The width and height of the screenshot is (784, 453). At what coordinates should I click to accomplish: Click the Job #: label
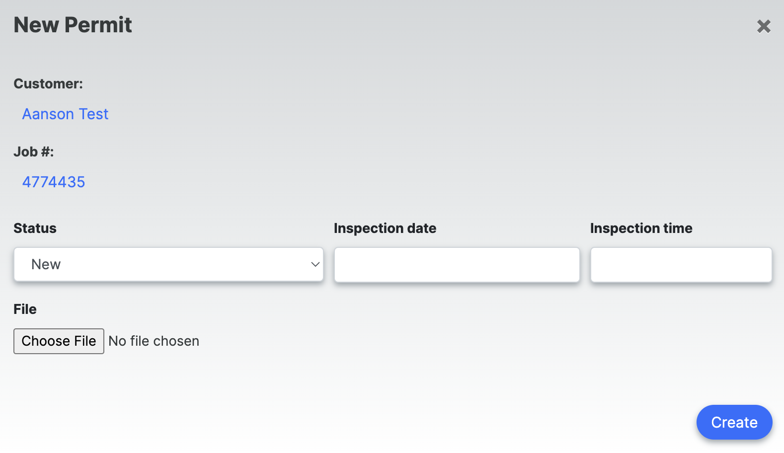click(x=33, y=152)
